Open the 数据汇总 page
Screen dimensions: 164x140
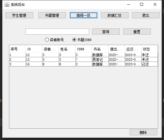pos(115,15)
